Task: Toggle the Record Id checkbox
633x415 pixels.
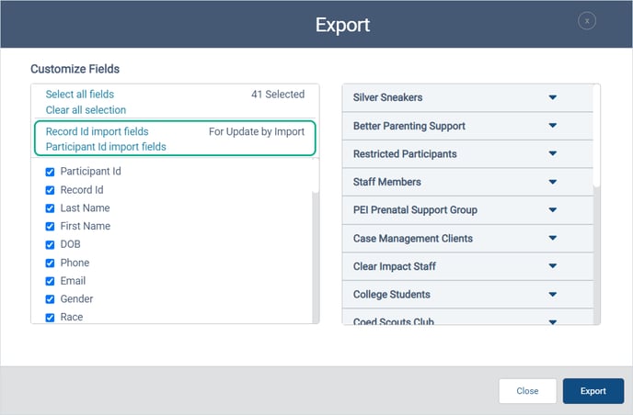Action: point(50,190)
